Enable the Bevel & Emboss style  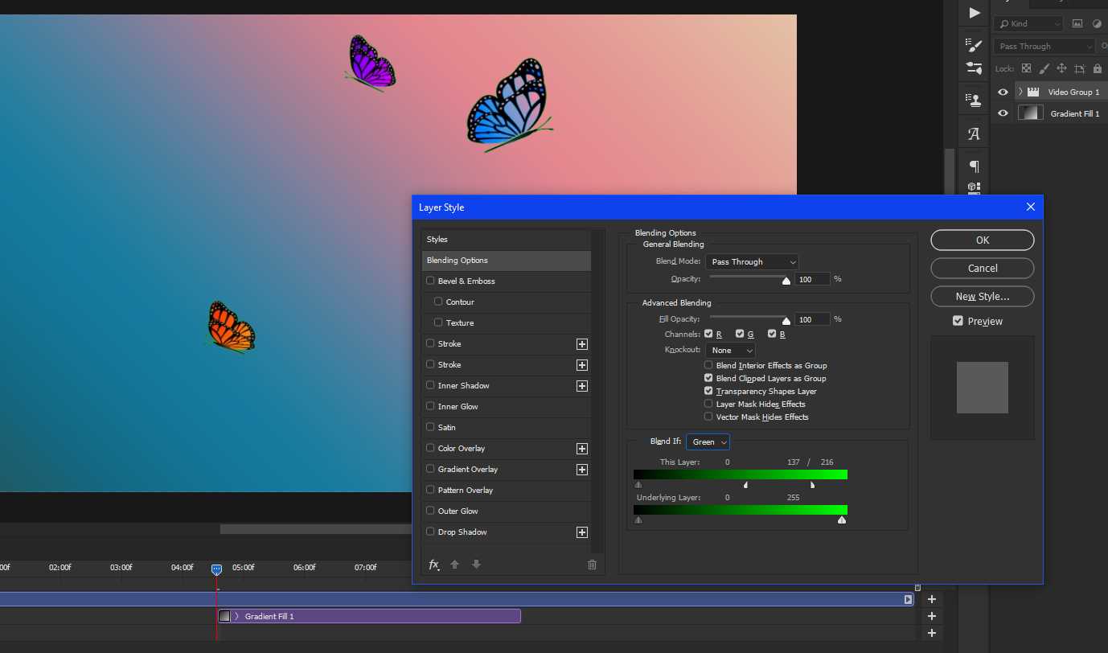pos(430,281)
